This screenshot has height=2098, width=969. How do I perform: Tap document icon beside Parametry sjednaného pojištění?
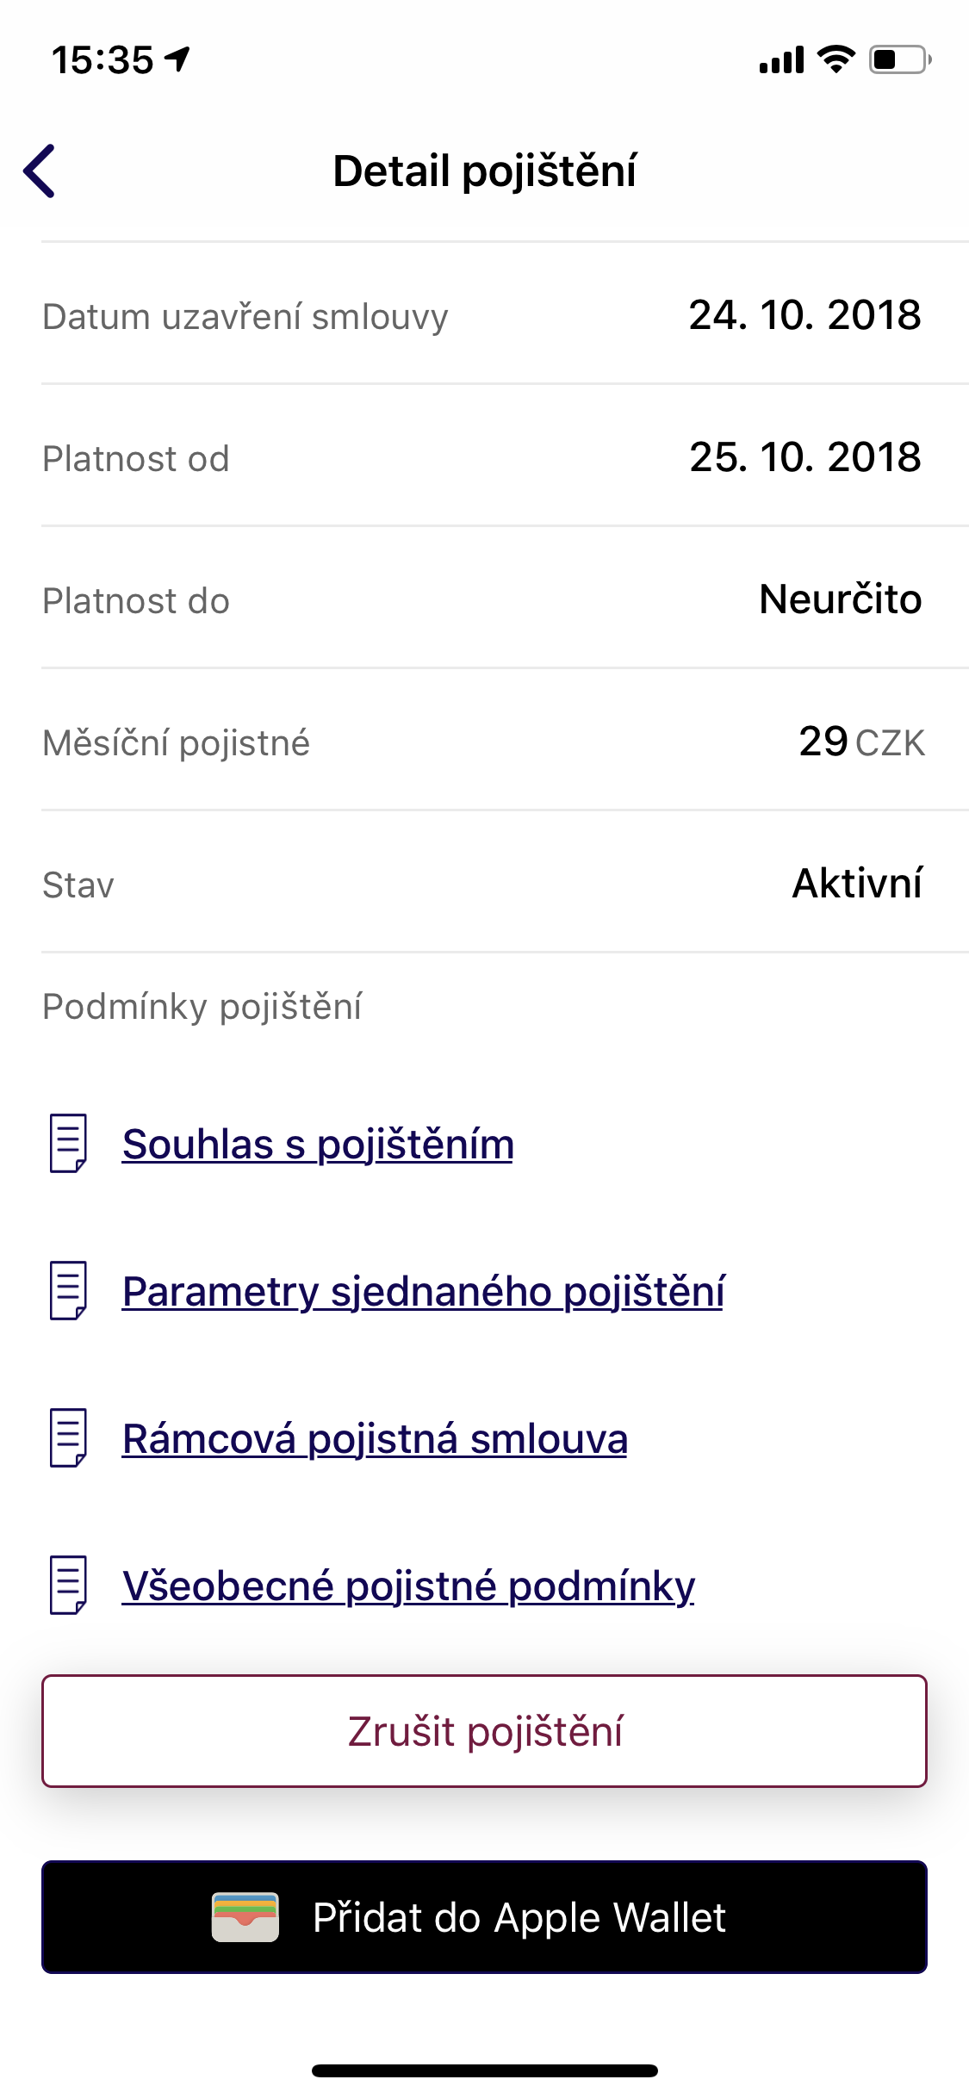[x=68, y=1291]
